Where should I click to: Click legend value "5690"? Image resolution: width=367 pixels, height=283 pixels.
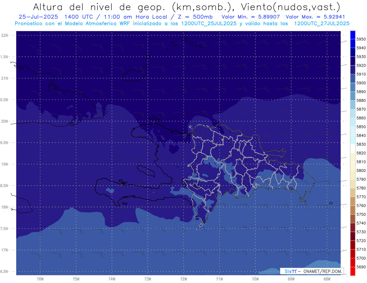[x=361, y=267]
